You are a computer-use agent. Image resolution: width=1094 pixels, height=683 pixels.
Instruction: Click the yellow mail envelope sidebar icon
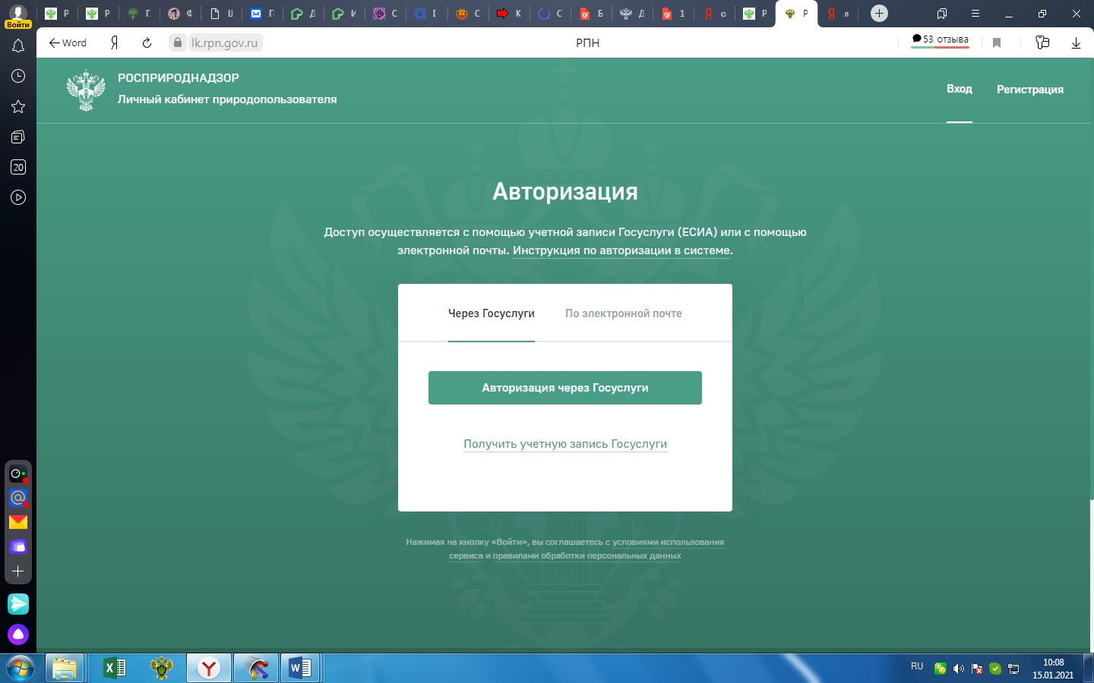[18, 522]
